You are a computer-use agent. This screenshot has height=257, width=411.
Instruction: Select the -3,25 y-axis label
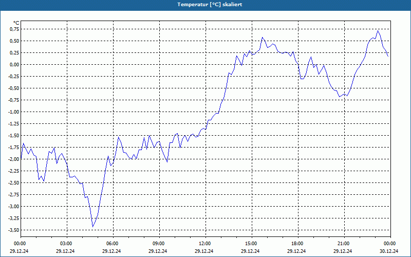click(x=14, y=218)
